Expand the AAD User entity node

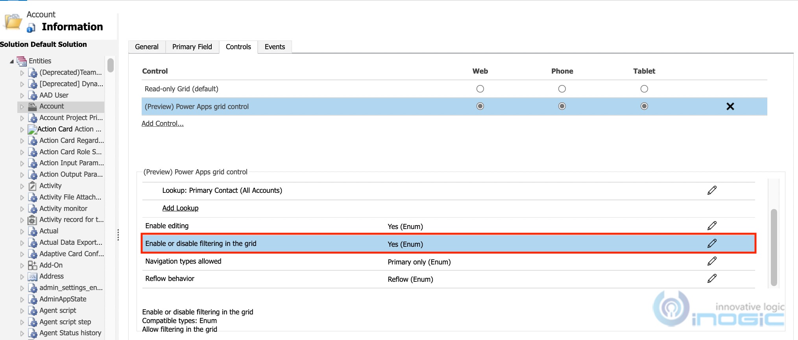22,95
